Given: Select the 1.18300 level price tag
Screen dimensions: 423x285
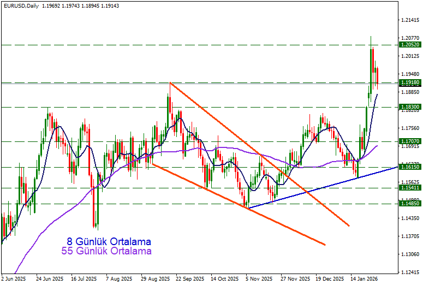Looking at the screenshot, I should point(409,107).
